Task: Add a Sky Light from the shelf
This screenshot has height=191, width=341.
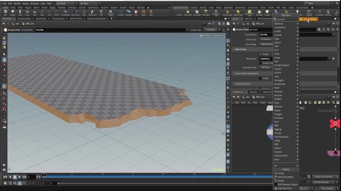Action: coord(259,13)
